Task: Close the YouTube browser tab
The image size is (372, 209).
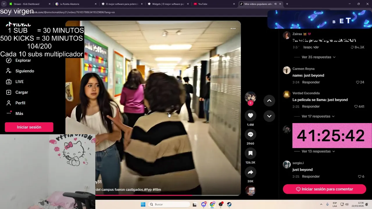Action: coord(234,4)
